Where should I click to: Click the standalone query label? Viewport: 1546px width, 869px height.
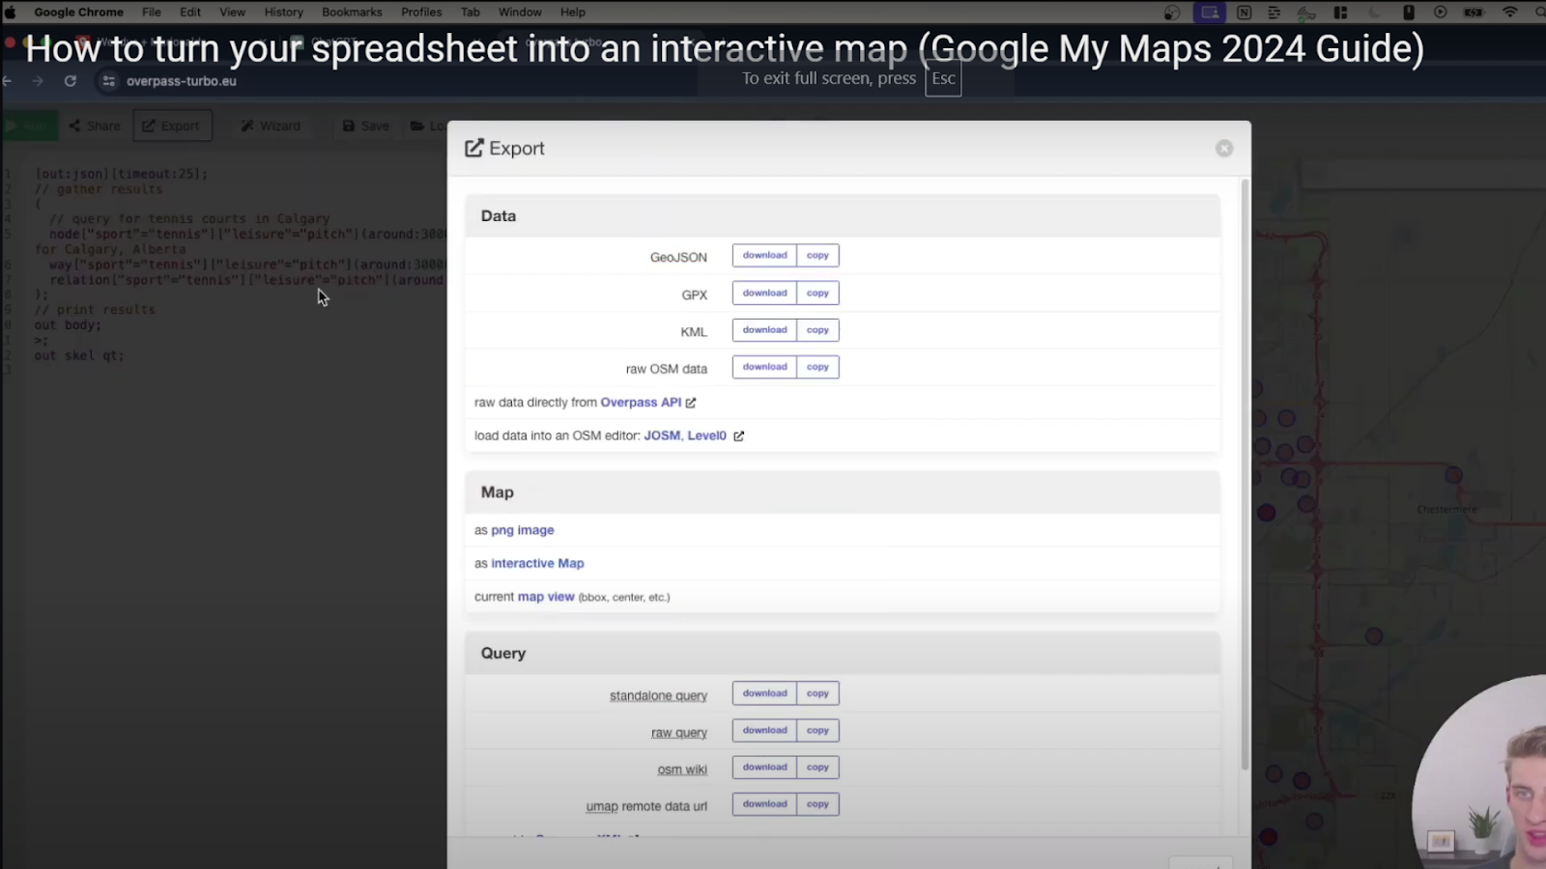point(658,695)
